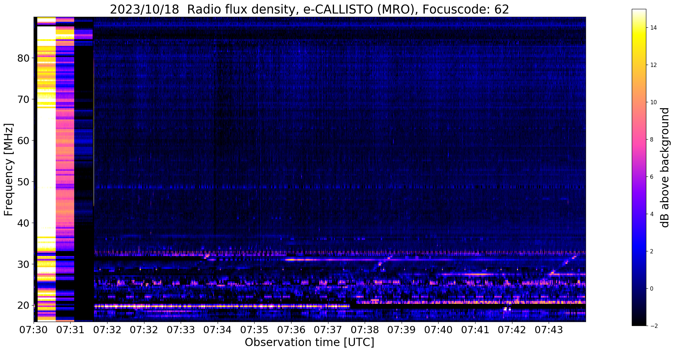Screen dimensions: 675x352
Task: Click the colorbar tick value 4
Action: pyautogui.click(x=651, y=214)
